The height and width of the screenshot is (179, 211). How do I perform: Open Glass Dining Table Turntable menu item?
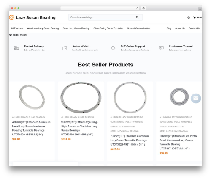pos(108,28)
